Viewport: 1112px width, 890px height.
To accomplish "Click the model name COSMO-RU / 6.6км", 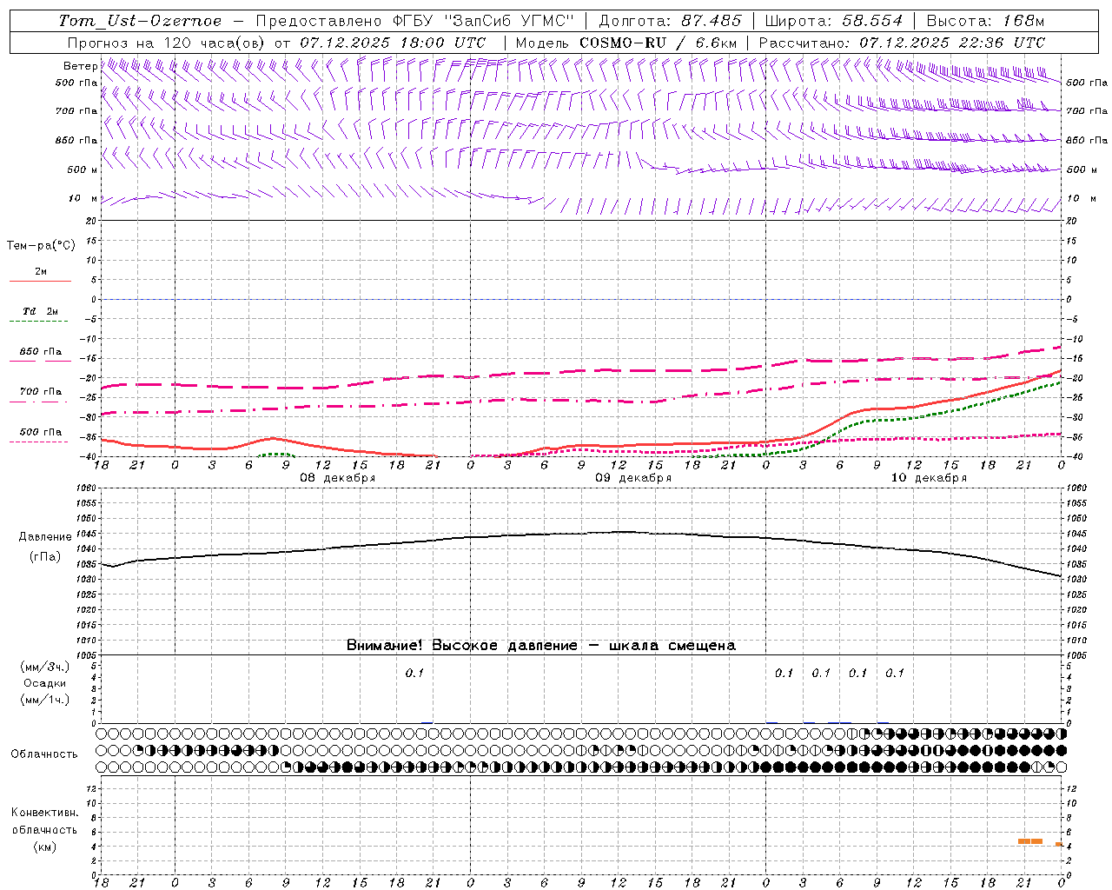I will [658, 43].
